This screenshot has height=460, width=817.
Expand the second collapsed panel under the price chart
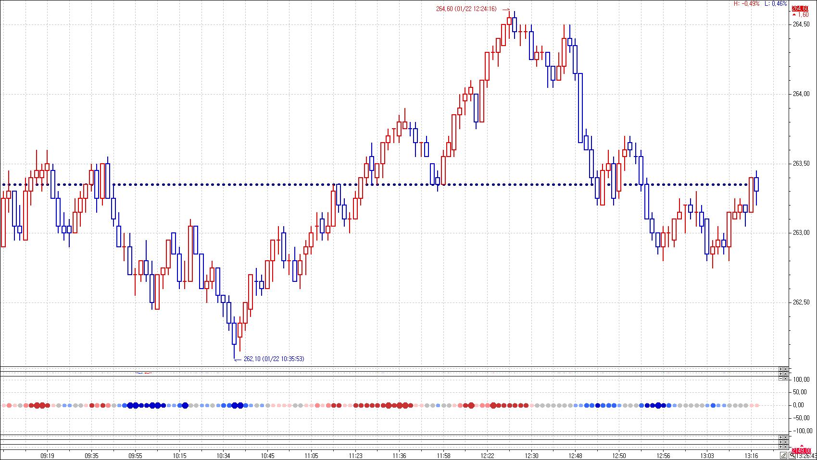click(x=780, y=374)
